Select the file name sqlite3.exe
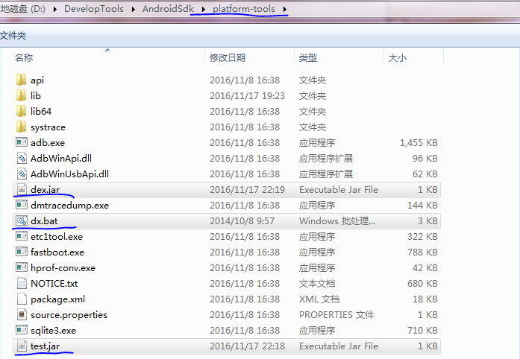 tap(54, 330)
